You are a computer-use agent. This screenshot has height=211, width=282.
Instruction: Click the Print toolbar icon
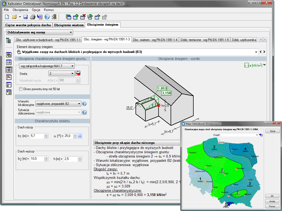(x=33, y=17)
